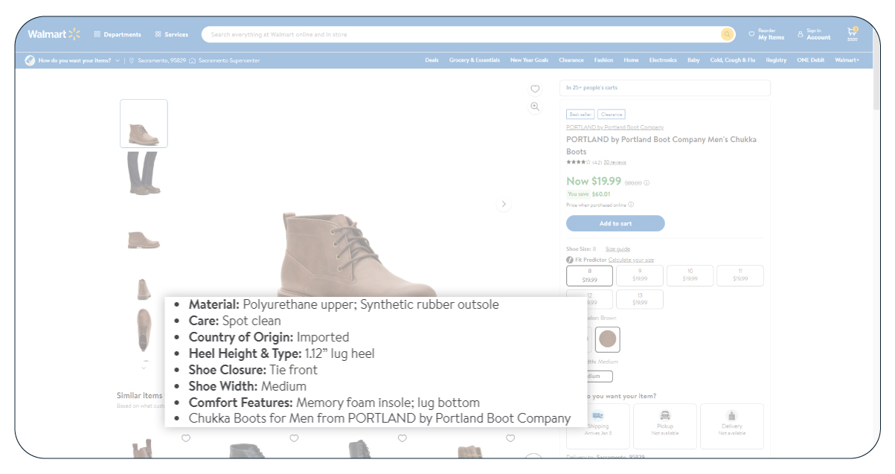The width and height of the screenshot is (895, 474).
Task: Select shoe size 9
Action: [x=640, y=275]
